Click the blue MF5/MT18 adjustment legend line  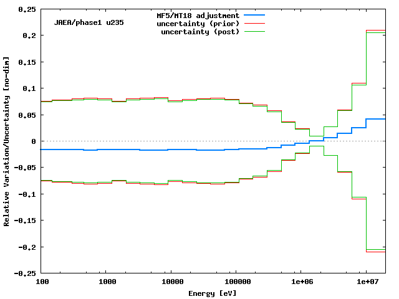254,15
